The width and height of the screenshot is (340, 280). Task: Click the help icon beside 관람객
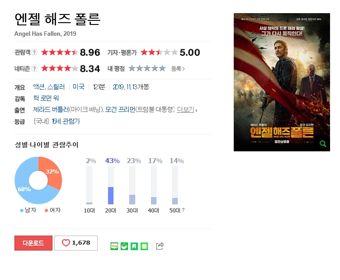[34, 53]
